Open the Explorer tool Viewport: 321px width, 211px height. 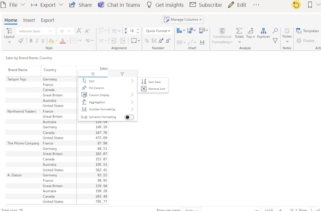pos(264,33)
